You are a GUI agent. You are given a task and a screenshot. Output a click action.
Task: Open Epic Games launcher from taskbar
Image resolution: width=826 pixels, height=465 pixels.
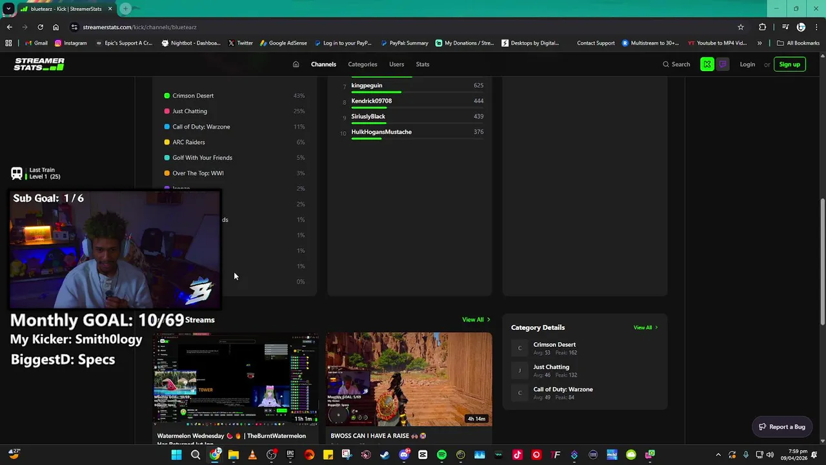tap(290, 455)
